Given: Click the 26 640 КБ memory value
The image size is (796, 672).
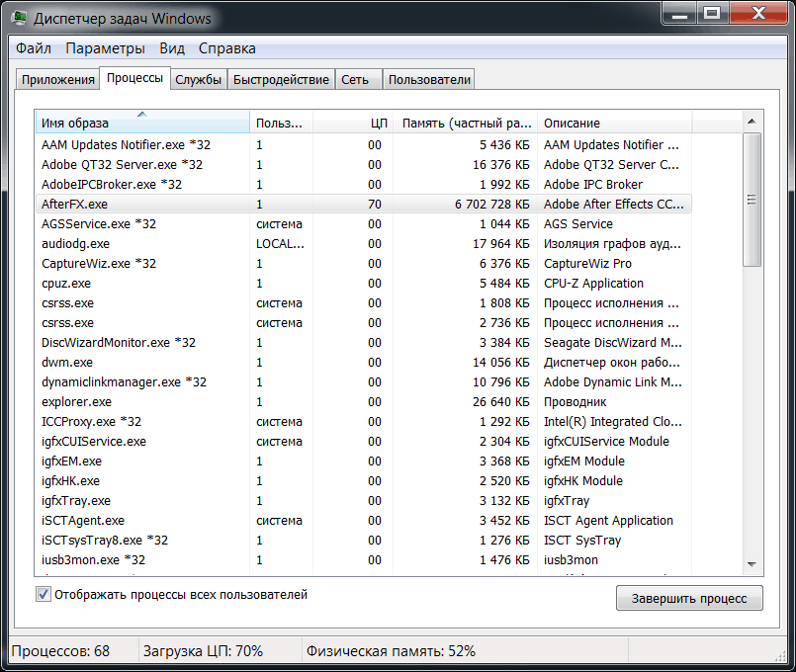Looking at the screenshot, I should [501, 401].
